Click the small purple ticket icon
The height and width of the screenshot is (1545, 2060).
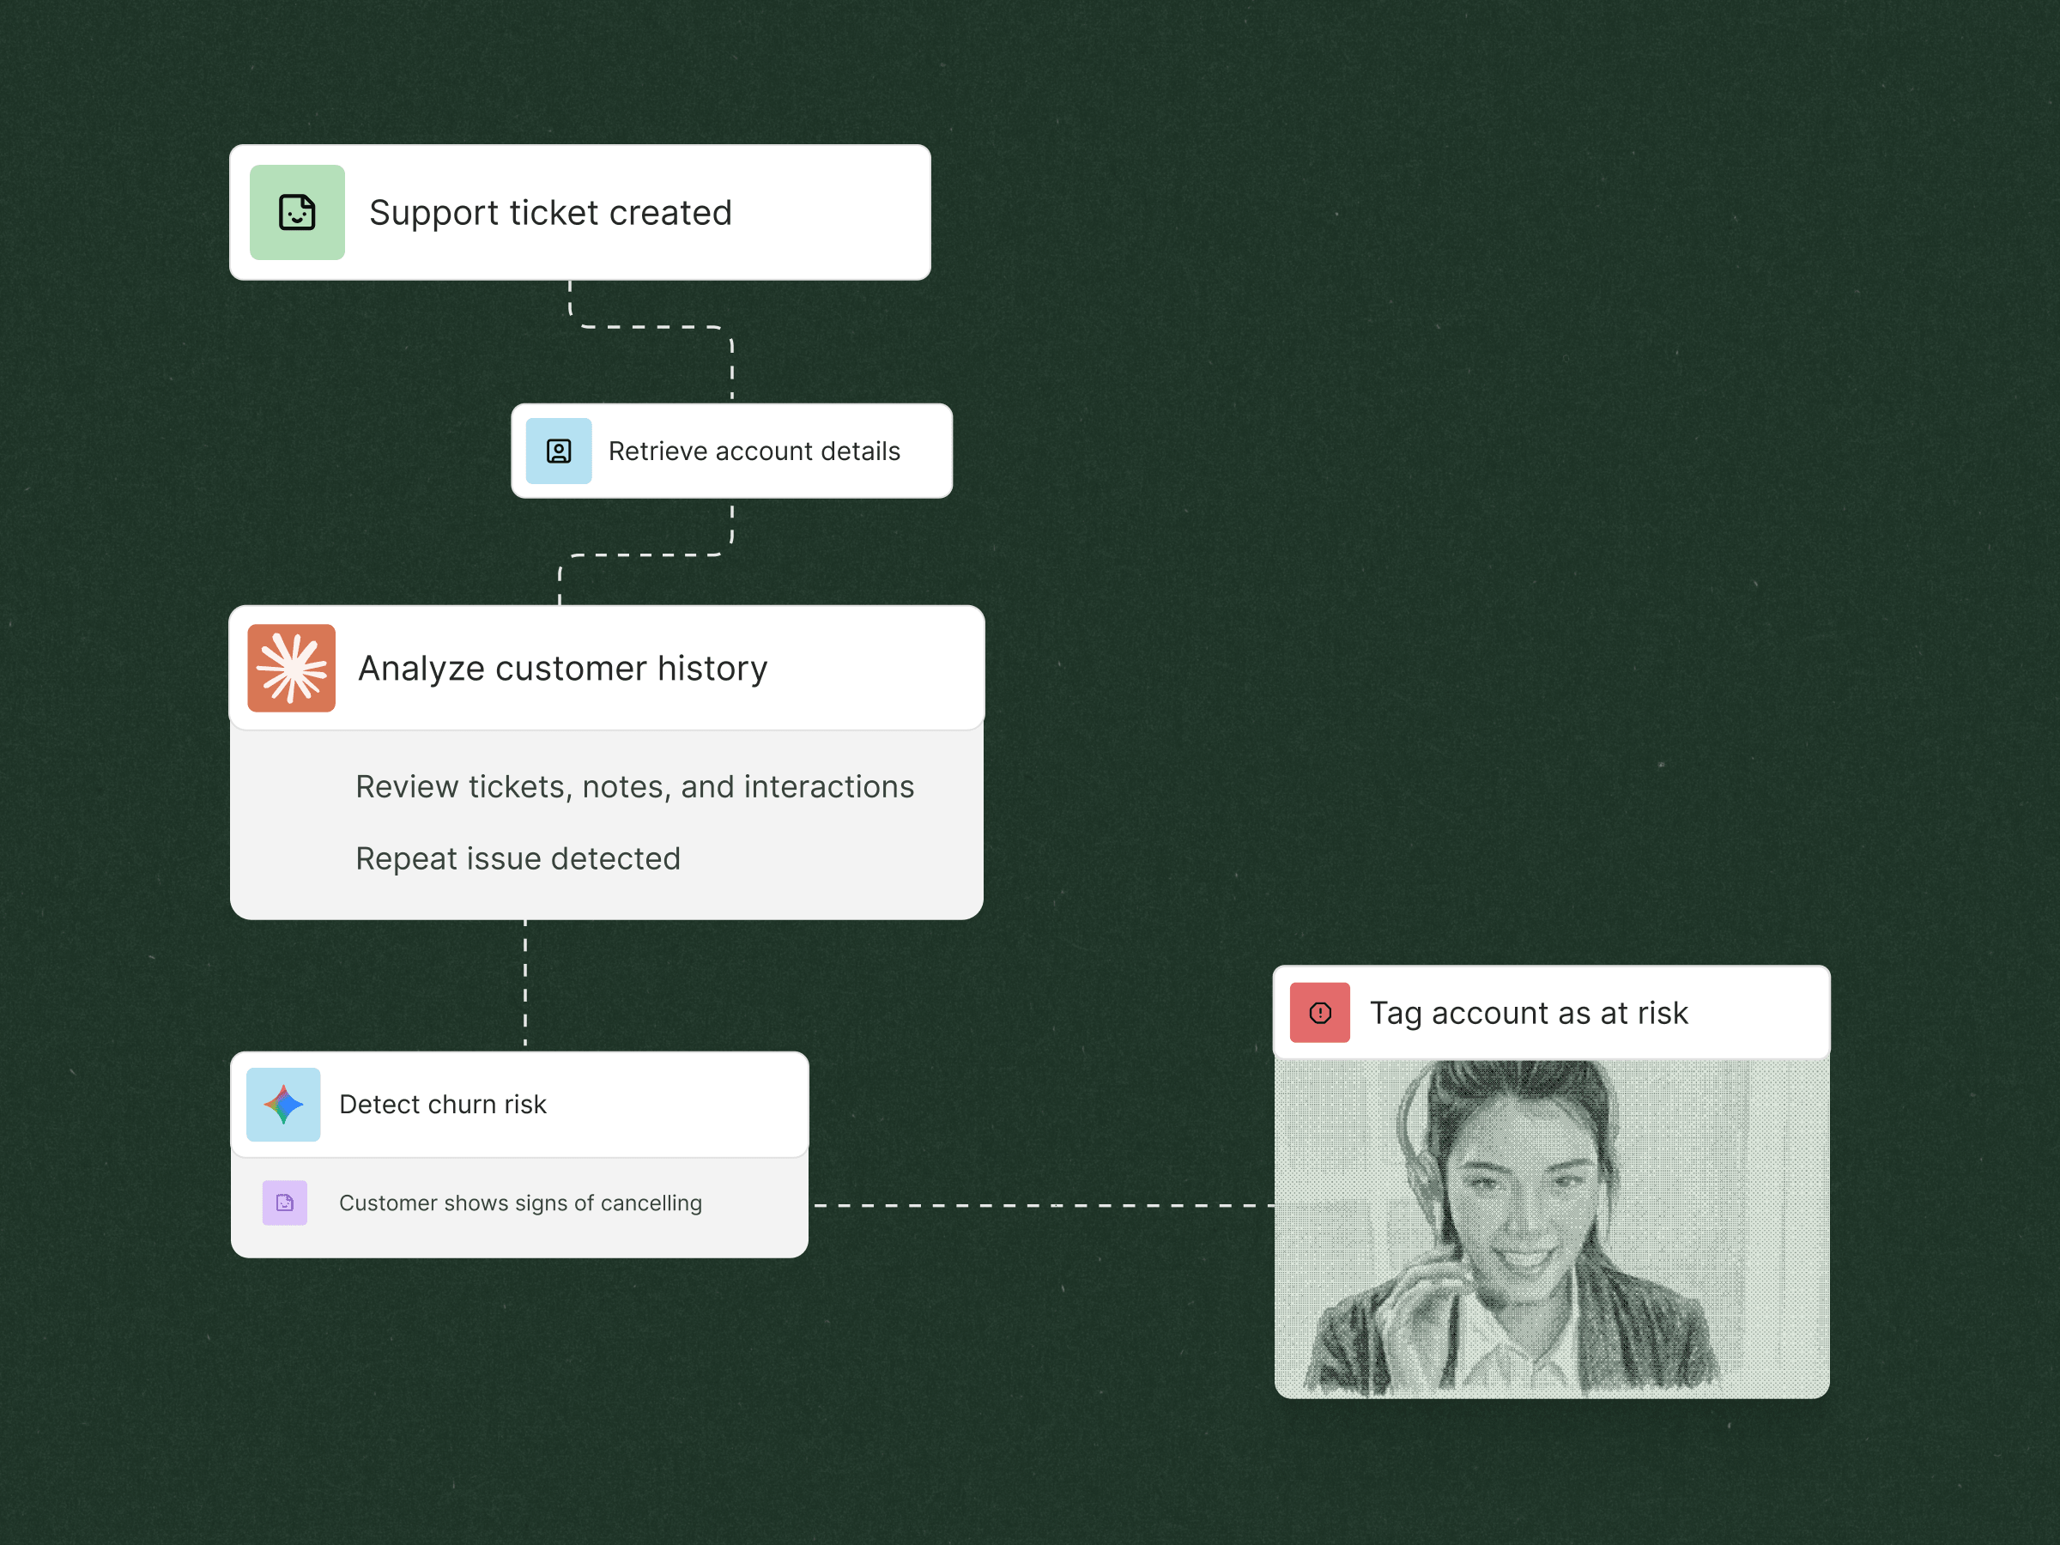tap(285, 1203)
